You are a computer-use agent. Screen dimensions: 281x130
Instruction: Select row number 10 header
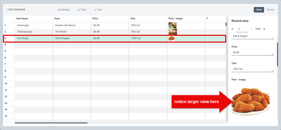pyautogui.click(x=9, y=84)
